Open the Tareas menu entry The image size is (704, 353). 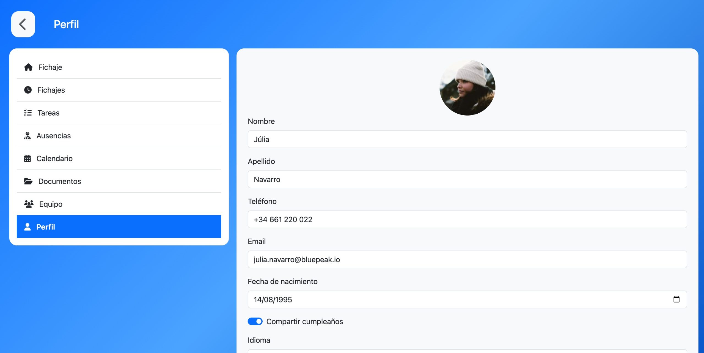[x=119, y=113]
